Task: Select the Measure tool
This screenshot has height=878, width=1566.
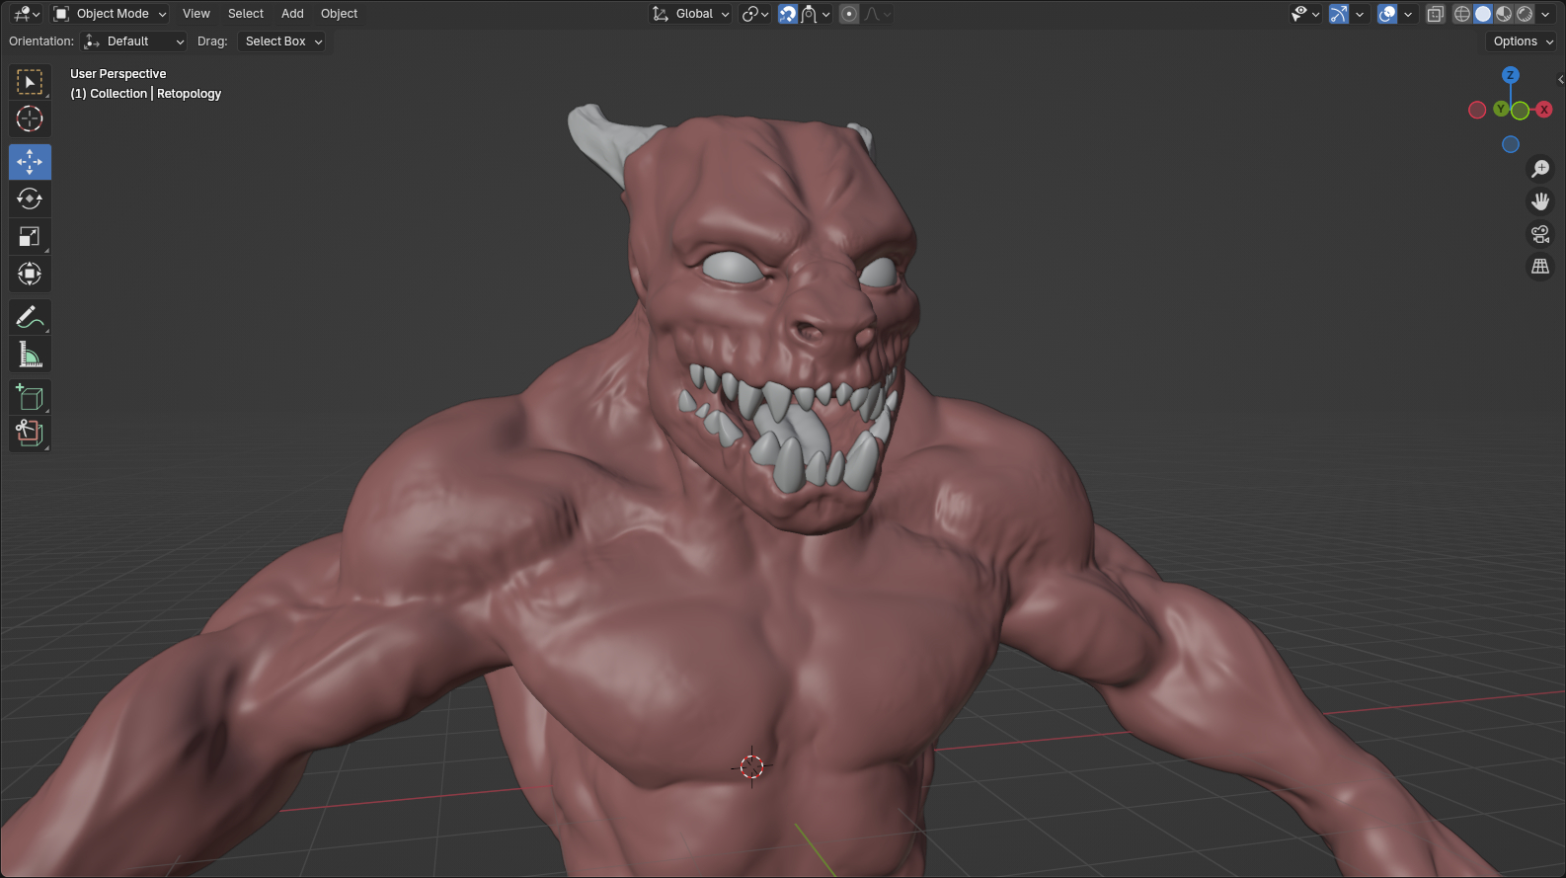Action: pyautogui.click(x=30, y=355)
